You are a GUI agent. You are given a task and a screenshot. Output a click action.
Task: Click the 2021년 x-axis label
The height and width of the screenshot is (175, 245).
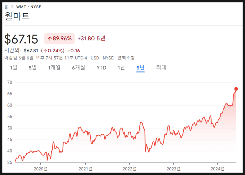(85, 169)
